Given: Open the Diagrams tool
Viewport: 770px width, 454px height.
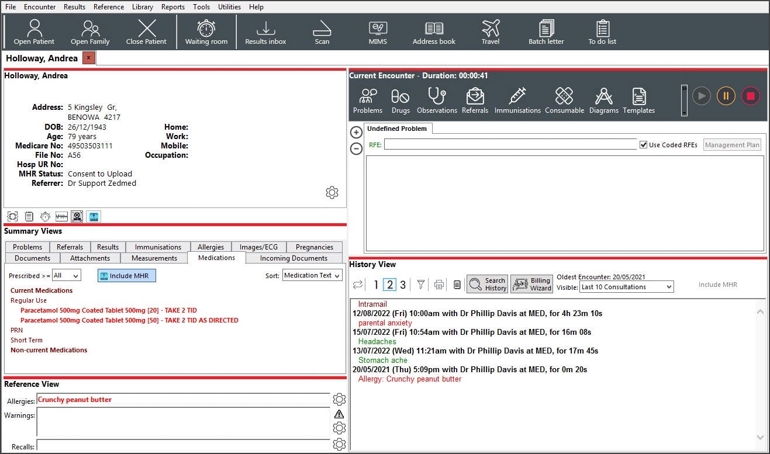Looking at the screenshot, I should (x=603, y=99).
